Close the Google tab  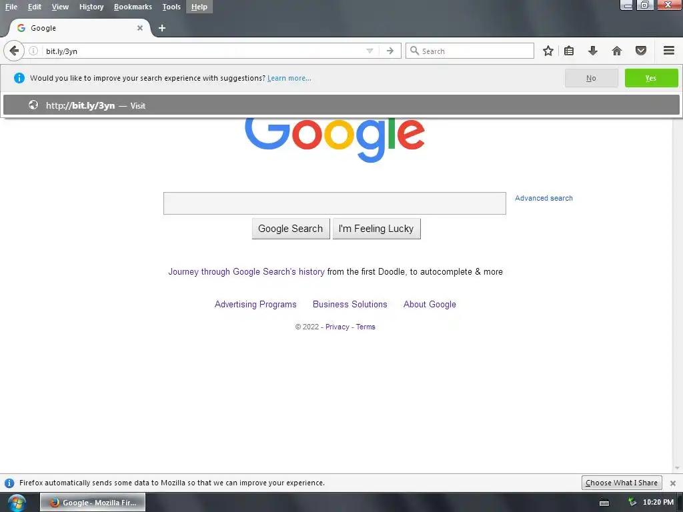[x=140, y=28]
